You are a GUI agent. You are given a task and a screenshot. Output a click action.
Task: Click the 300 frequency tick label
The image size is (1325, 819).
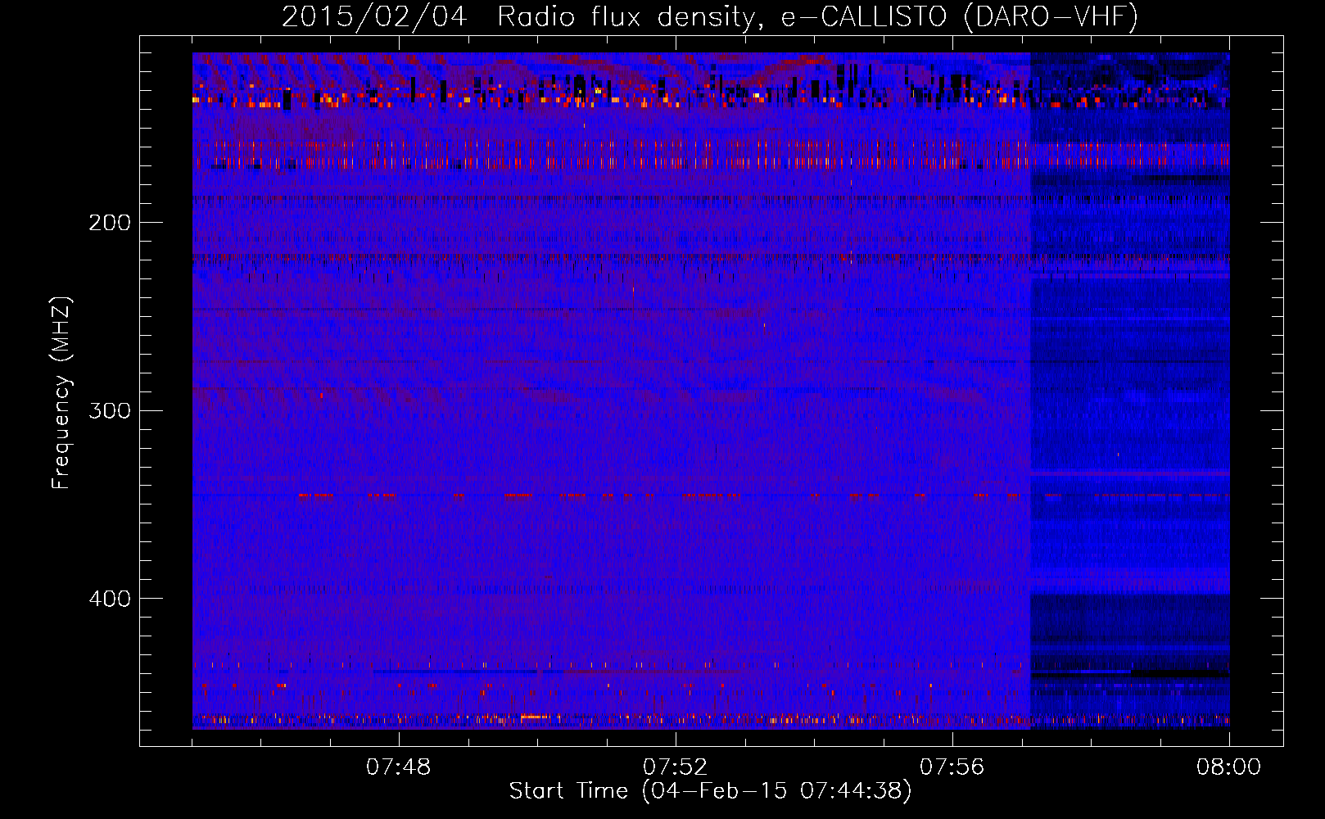(x=110, y=410)
